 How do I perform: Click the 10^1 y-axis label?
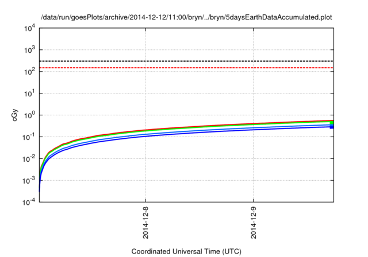tap(29, 94)
